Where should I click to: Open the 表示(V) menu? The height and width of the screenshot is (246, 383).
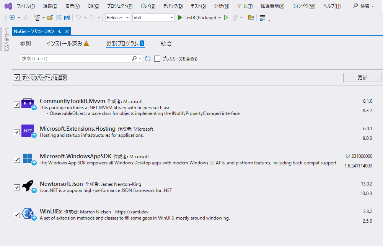(x=72, y=6)
